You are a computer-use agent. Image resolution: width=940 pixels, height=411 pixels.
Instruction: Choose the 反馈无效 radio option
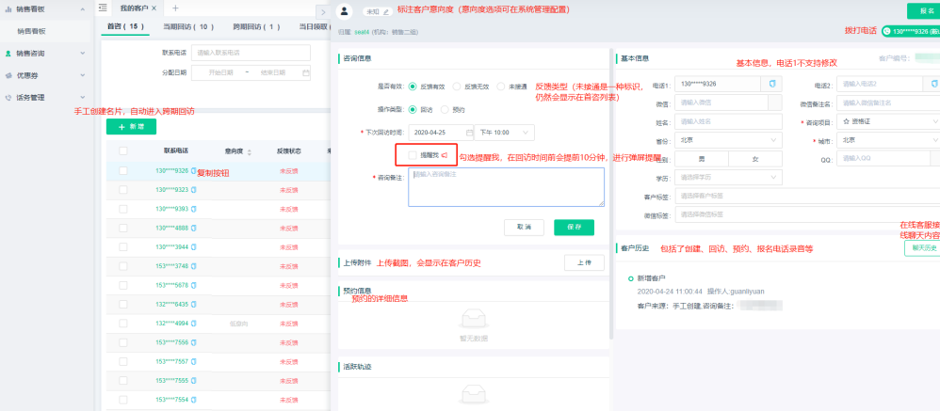click(x=456, y=87)
